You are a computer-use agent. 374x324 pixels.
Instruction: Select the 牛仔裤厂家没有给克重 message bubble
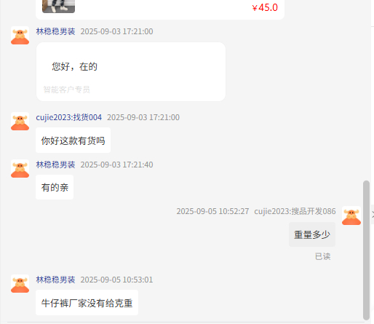tap(87, 303)
